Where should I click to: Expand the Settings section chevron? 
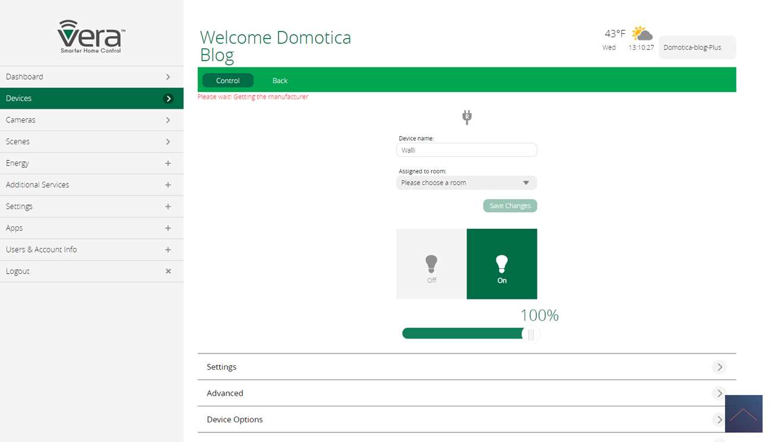(x=719, y=367)
